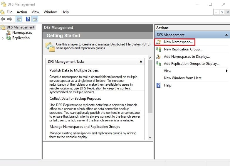Image resolution: width=230 pixels, height=166 pixels.
Task: Click Add Namespaces to Display... action
Action: (187, 57)
